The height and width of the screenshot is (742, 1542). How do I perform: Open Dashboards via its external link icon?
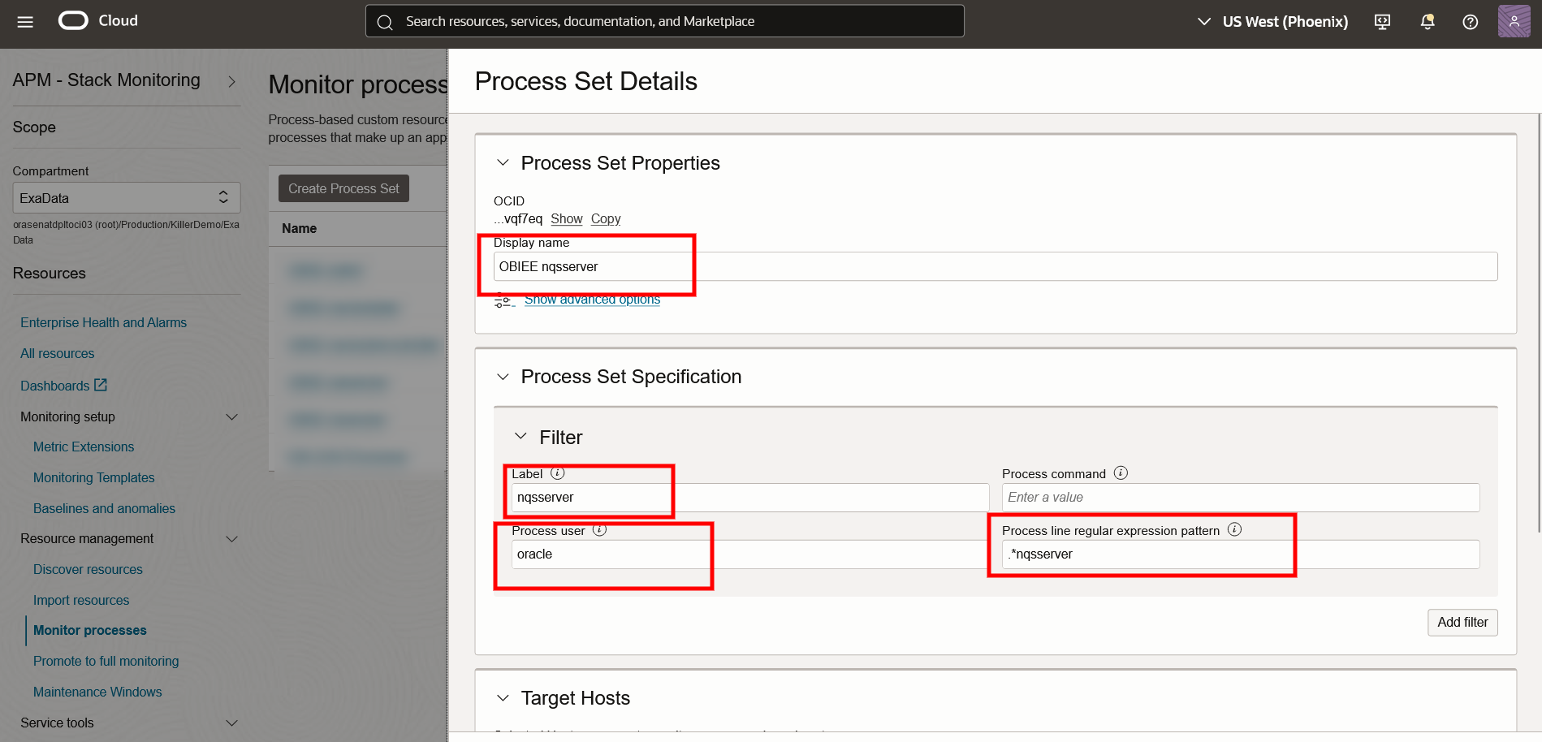(x=101, y=385)
